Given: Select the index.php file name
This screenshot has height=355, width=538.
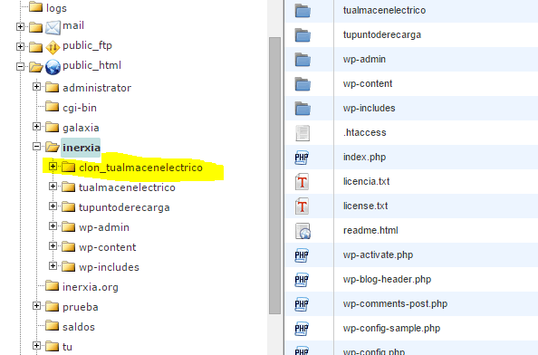Looking at the screenshot, I should (364, 157).
